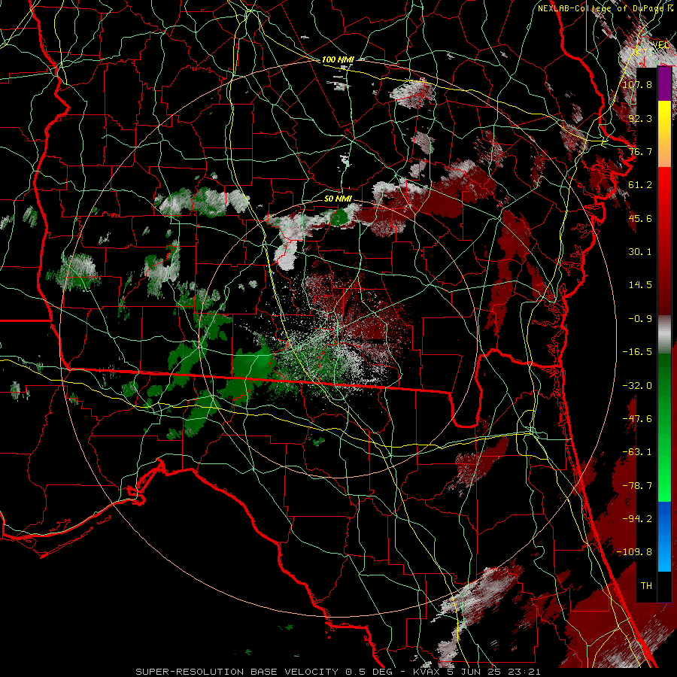677x677 pixels.
Task: Click the Super-Resolution Base Velocity caption text
Action: (338, 672)
